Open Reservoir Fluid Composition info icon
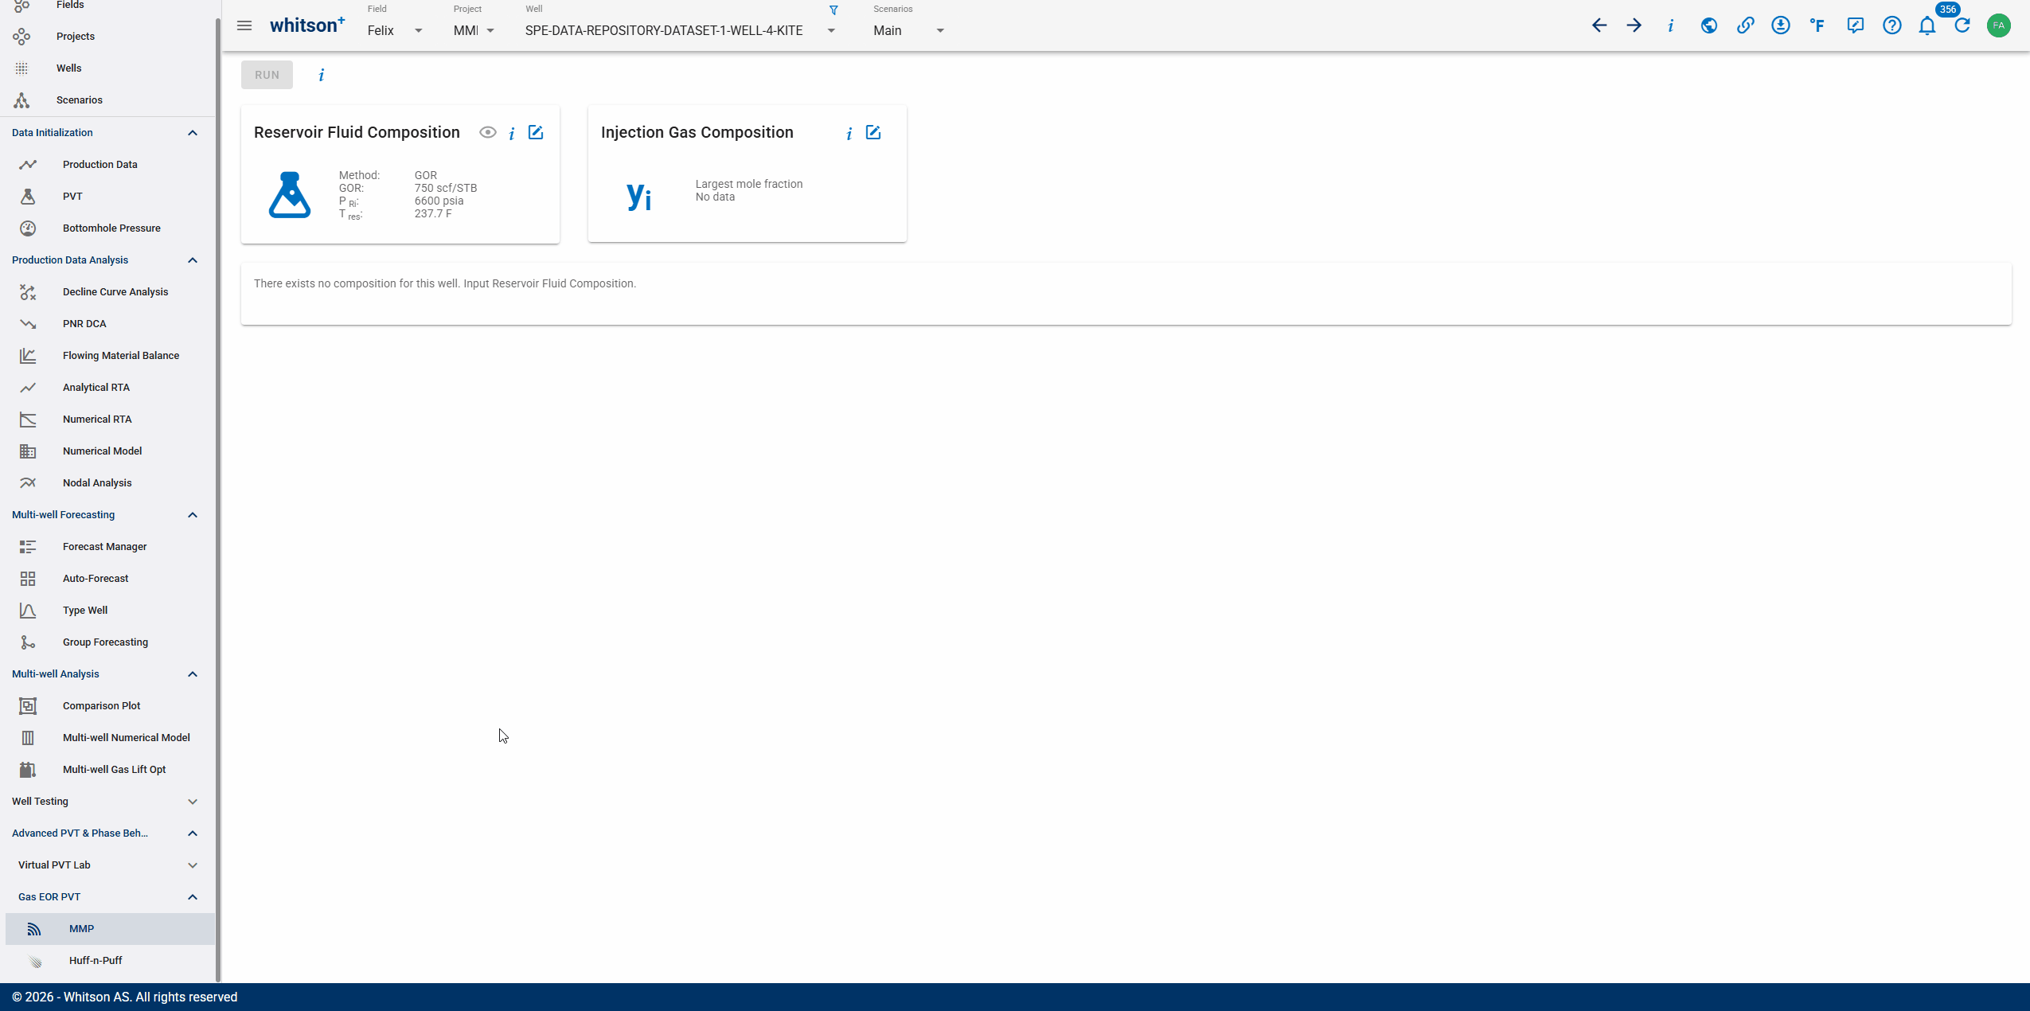Viewport: 2030px width, 1011px height. [x=512, y=133]
